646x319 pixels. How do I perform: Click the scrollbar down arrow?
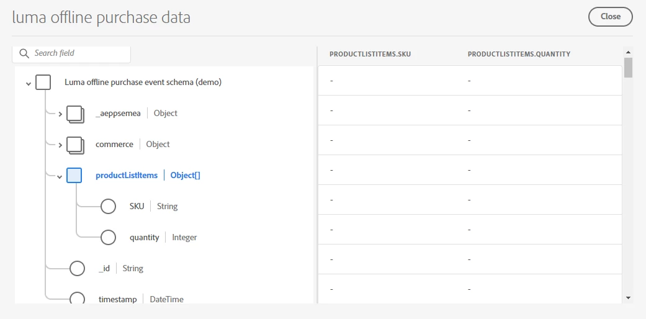(x=628, y=298)
